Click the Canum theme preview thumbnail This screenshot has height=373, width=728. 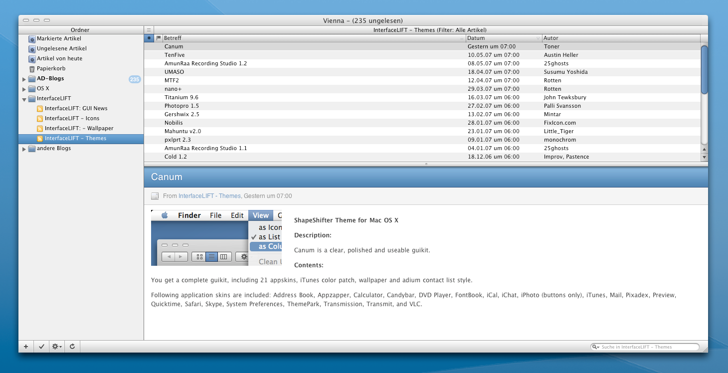click(x=216, y=238)
